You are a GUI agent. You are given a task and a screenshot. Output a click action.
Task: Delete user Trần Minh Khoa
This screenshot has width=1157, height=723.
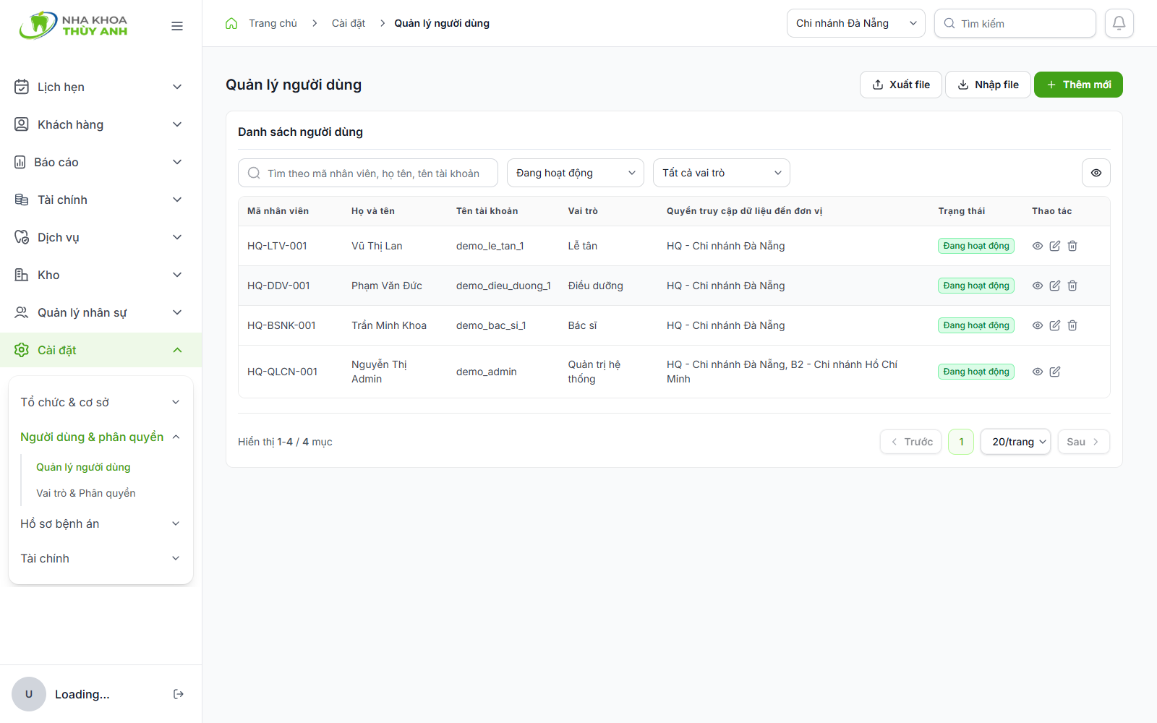point(1072,325)
